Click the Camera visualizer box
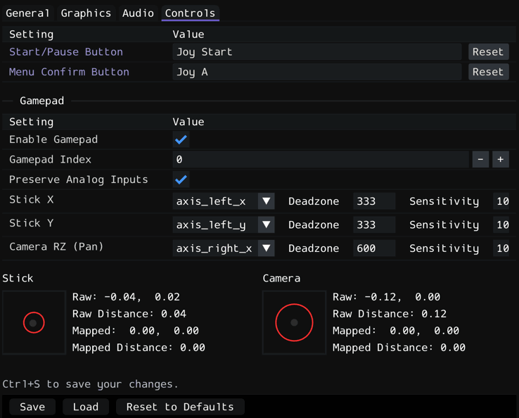The height and width of the screenshot is (418, 519). point(294,322)
